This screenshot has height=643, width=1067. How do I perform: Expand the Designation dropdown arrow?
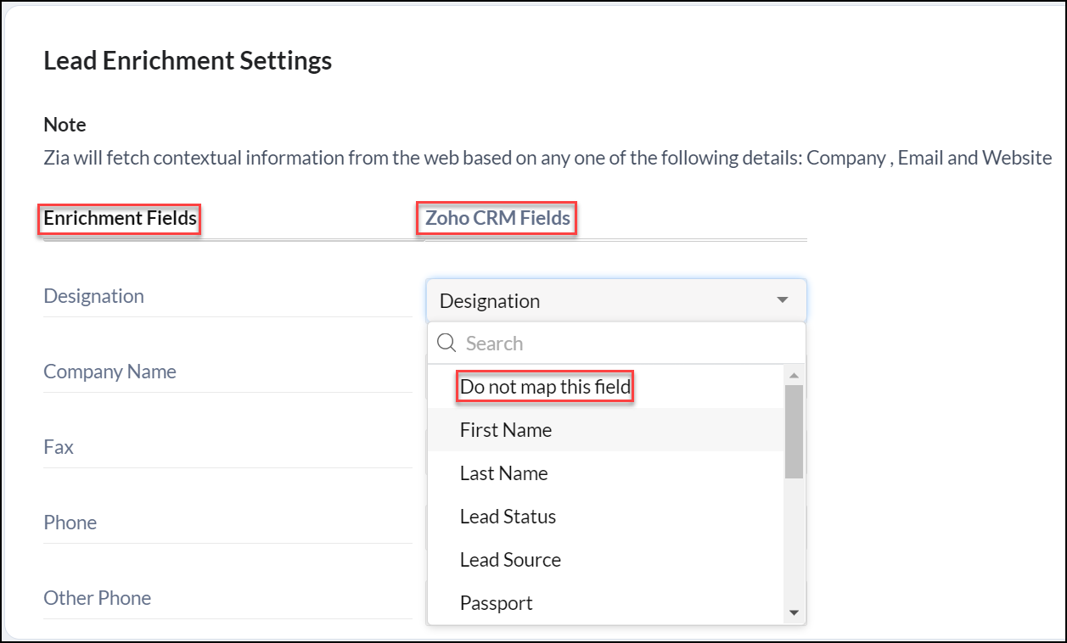782,300
